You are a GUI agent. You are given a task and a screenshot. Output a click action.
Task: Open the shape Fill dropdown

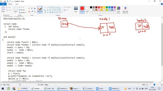(66, 10)
